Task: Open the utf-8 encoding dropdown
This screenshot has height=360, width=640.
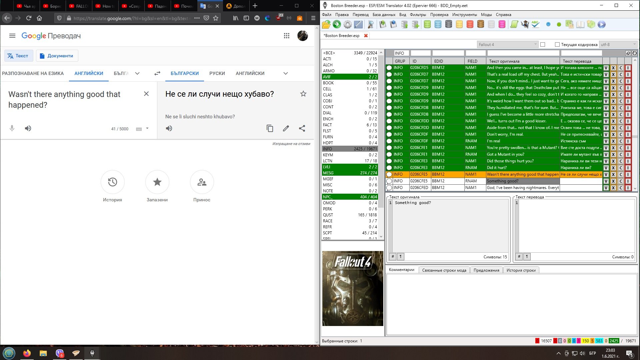Action: point(618,44)
